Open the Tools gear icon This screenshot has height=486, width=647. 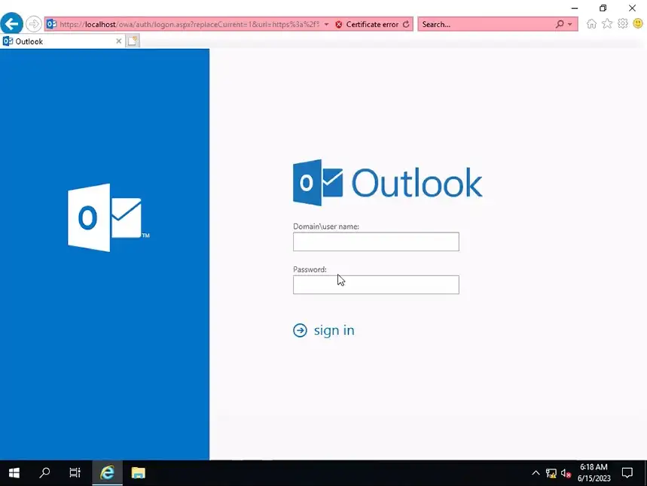pyautogui.click(x=623, y=24)
